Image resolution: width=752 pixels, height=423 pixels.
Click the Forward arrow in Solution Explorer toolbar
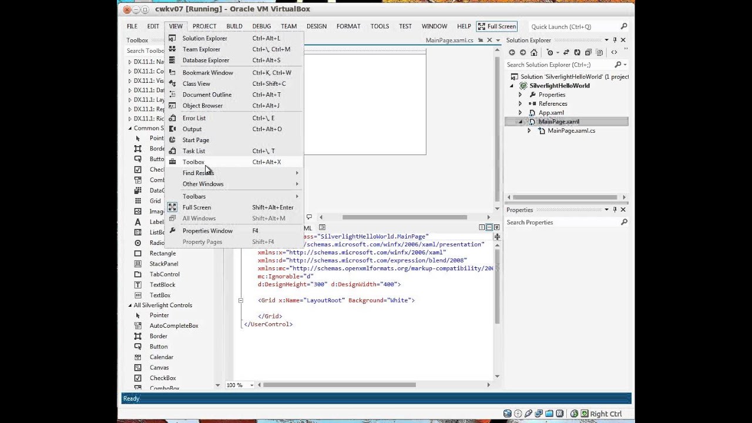[x=523, y=52]
